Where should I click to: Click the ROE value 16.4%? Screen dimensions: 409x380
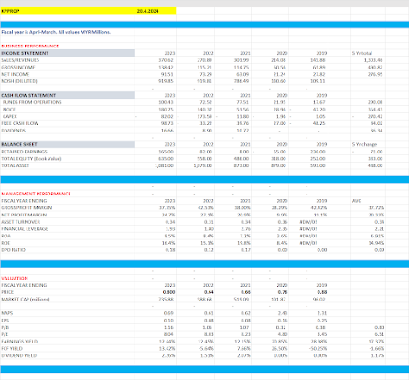click(x=168, y=243)
